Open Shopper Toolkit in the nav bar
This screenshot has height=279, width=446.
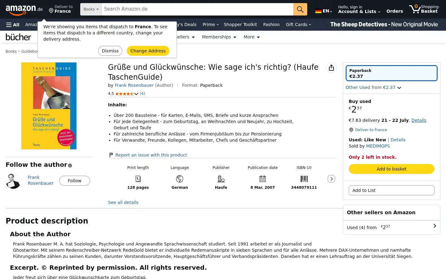240,24
